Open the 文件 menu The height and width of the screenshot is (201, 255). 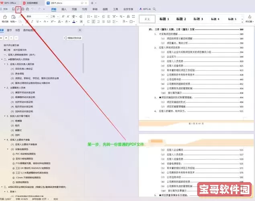[4, 9]
